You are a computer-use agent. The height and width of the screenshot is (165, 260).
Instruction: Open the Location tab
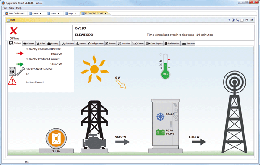point(124,44)
